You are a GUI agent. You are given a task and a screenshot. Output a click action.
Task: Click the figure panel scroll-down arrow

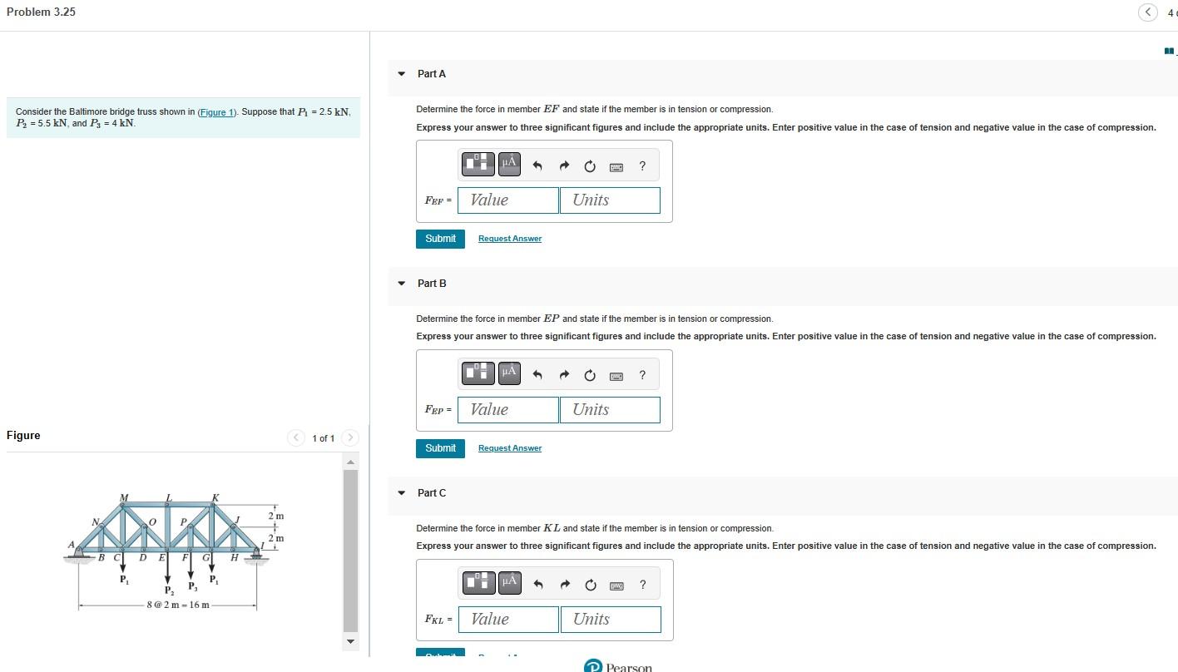(x=350, y=641)
